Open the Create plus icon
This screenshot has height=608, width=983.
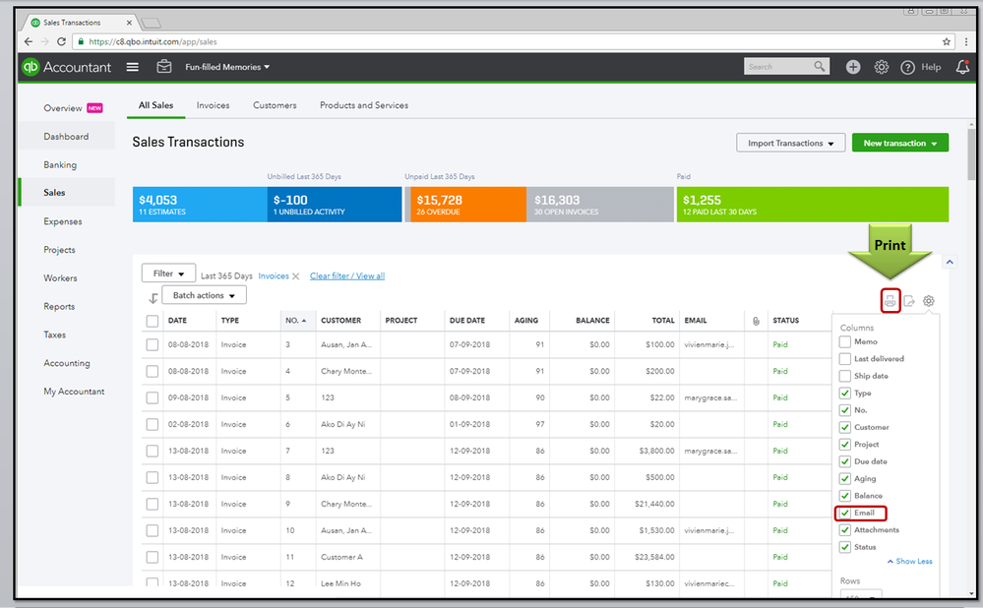click(853, 67)
